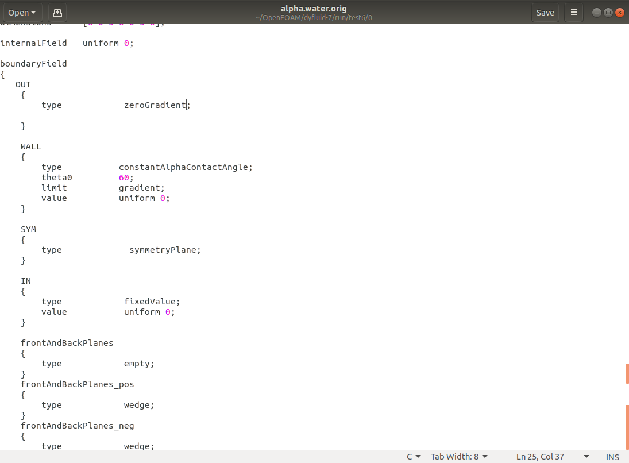The height and width of the screenshot is (463, 629).
Task: Create a new document with the toolbar icon
Action: pos(57,12)
